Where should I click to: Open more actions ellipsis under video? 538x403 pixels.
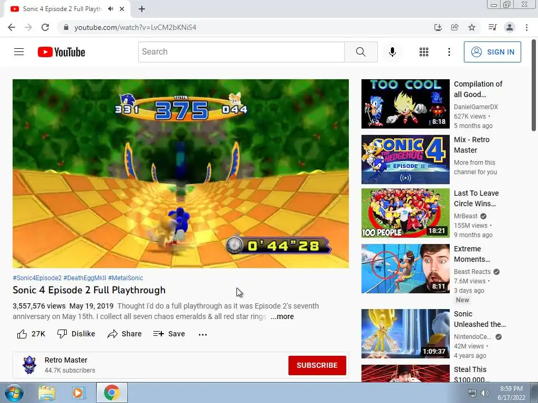tap(203, 334)
